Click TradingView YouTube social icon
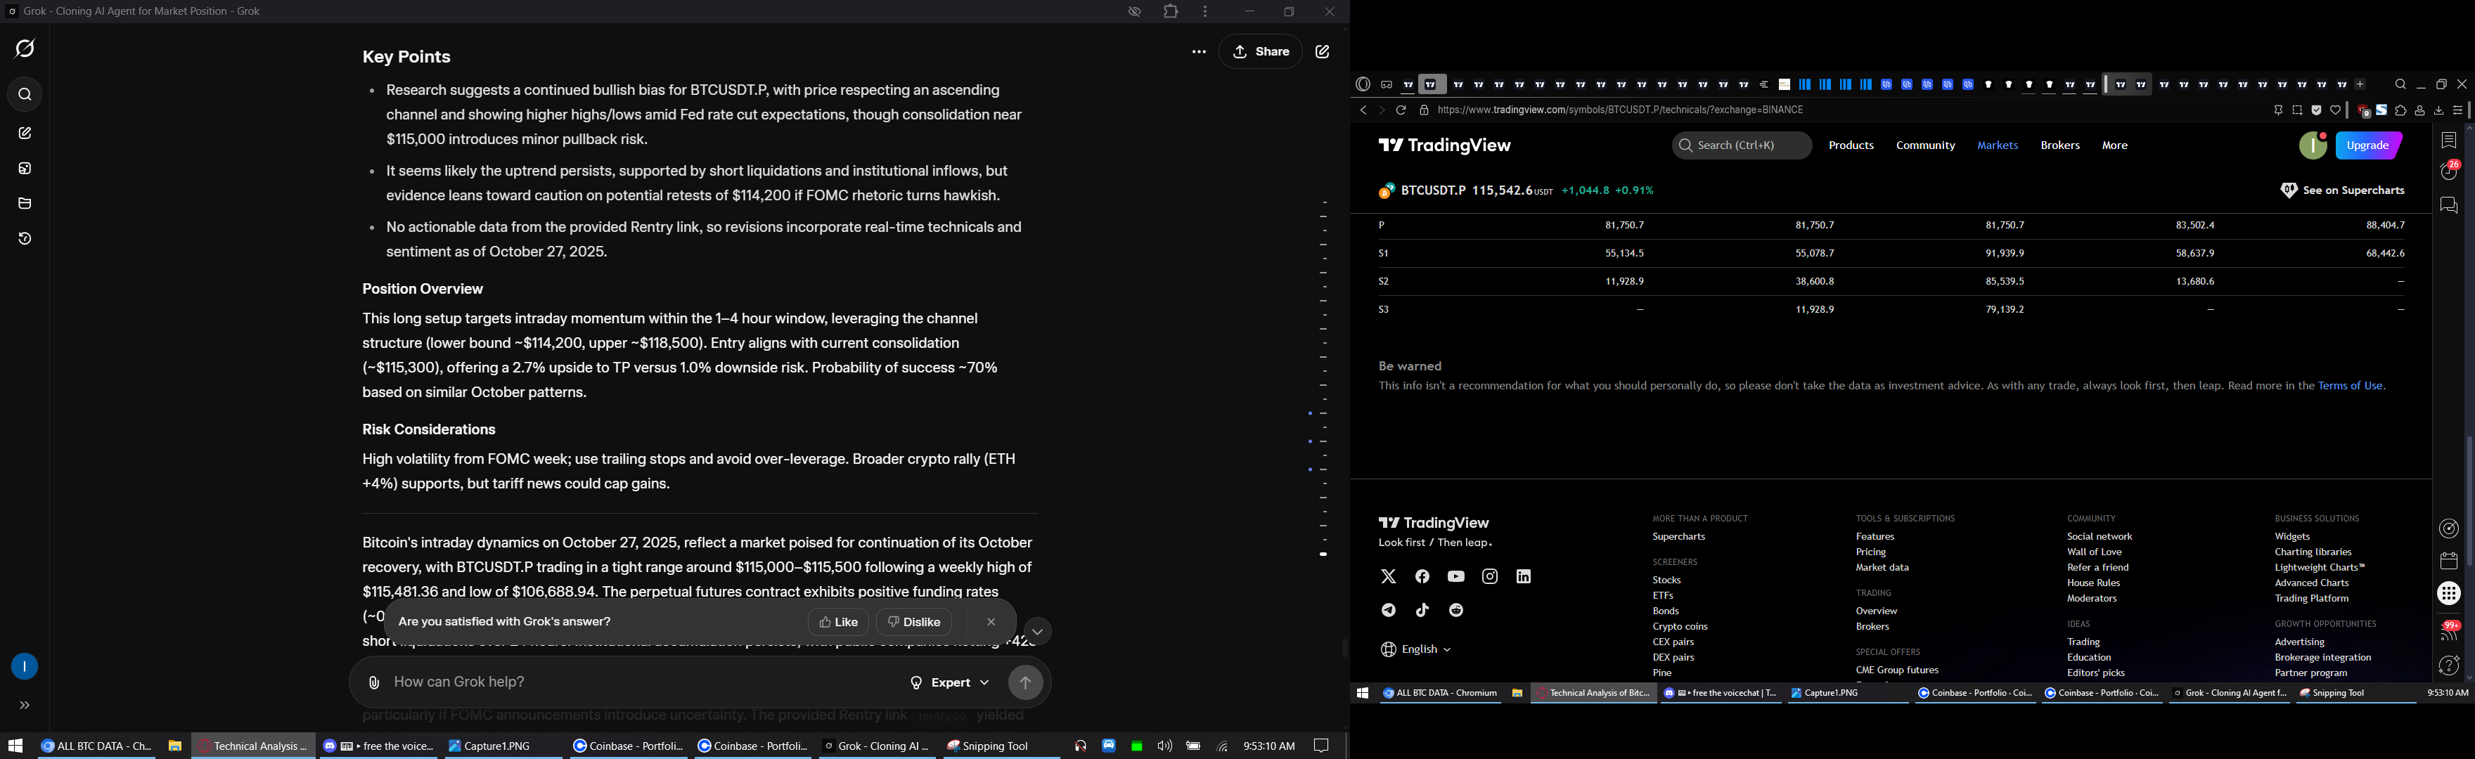This screenshot has width=2475, height=759. tap(1455, 578)
